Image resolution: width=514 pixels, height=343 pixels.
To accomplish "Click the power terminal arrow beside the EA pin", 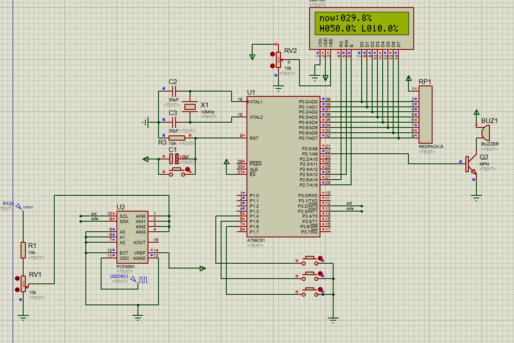I will point(226,162).
